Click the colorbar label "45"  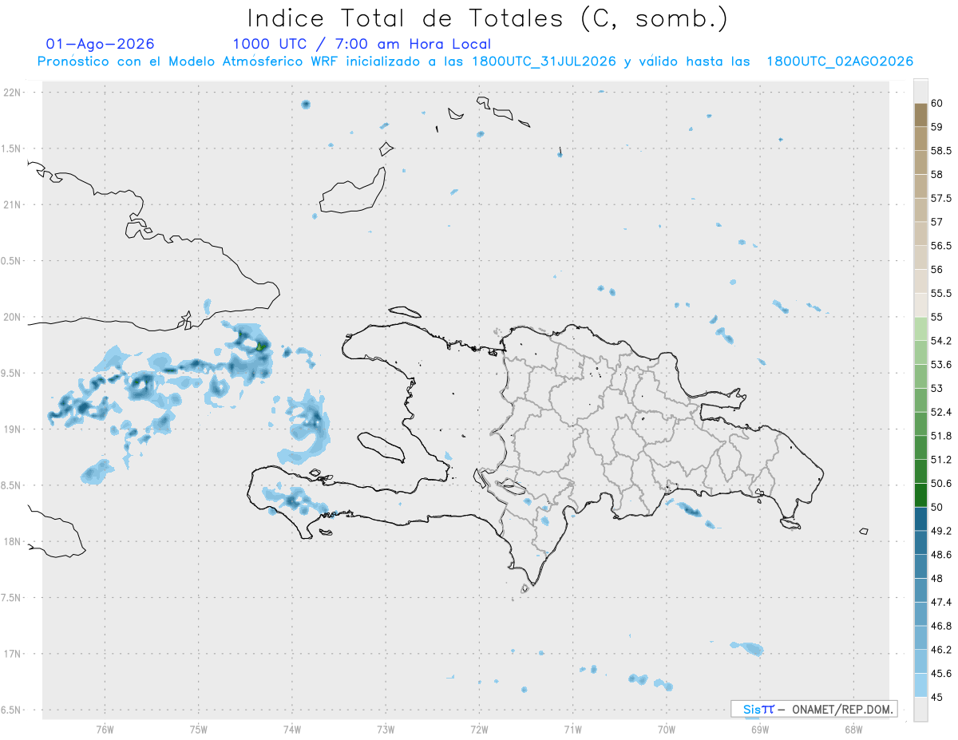[937, 697]
